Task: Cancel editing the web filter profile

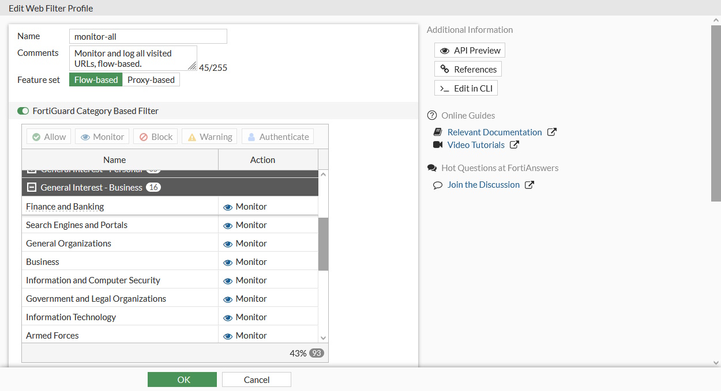Action: click(257, 379)
